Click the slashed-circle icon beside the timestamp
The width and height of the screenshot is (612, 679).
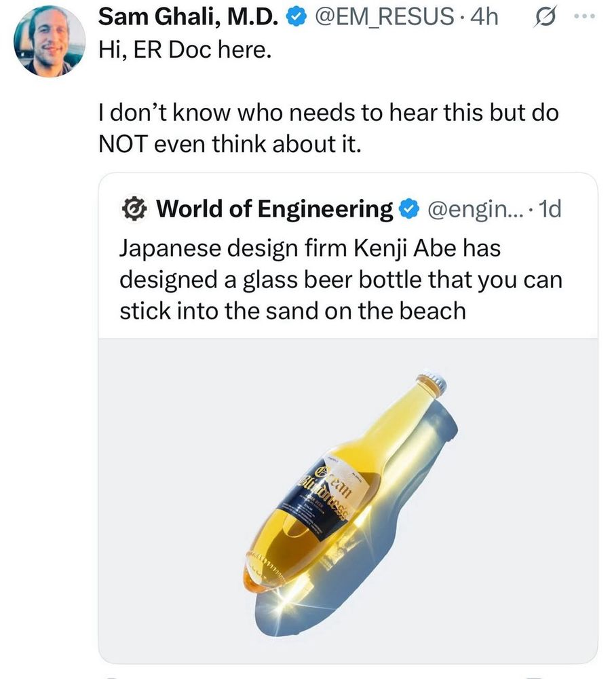click(x=543, y=18)
